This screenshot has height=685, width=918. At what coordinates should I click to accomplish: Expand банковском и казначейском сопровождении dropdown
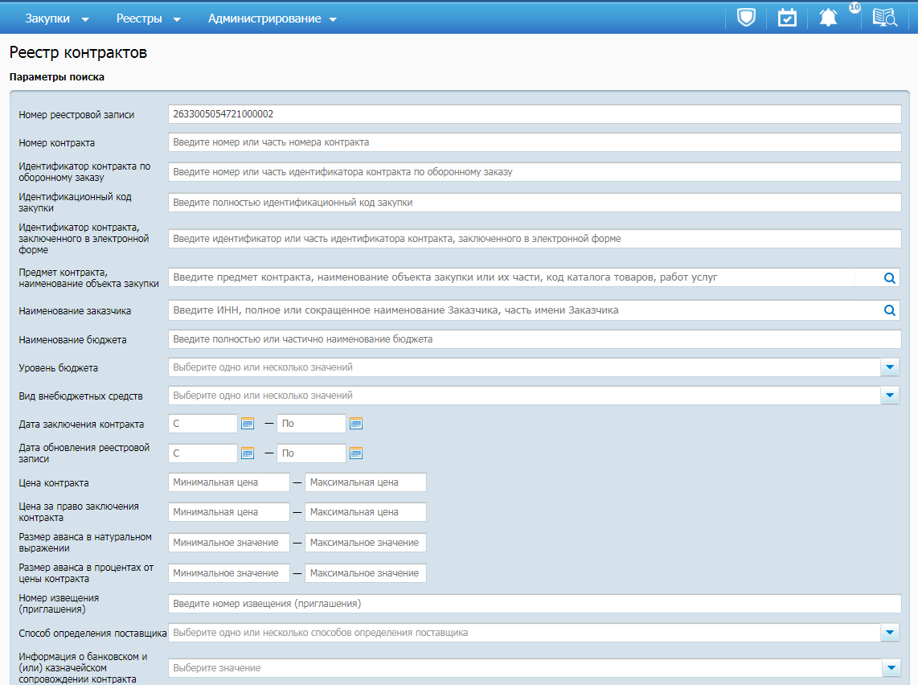pyautogui.click(x=890, y=668)
